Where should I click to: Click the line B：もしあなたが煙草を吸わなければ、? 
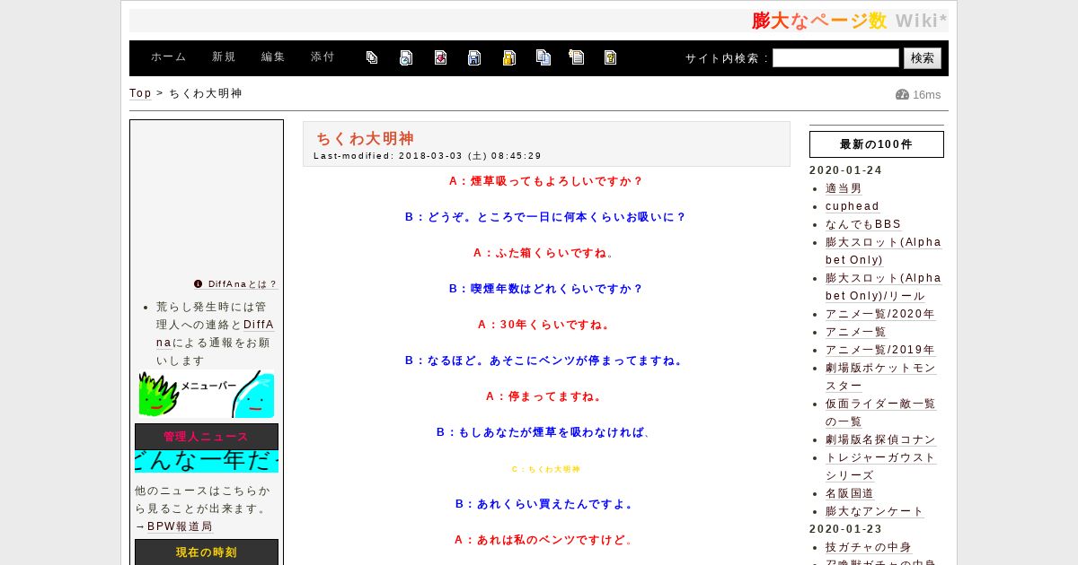point(546,432)
